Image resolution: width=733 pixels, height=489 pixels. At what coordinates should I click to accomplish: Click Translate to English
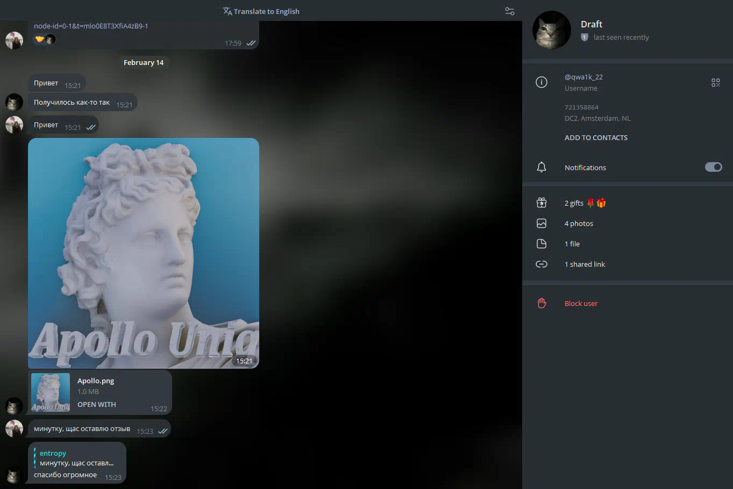pos(266,11)
